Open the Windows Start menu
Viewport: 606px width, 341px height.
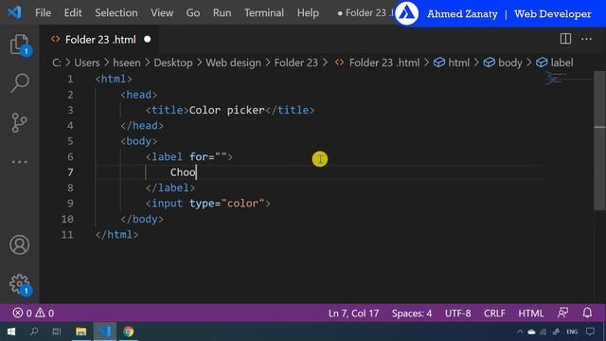click(x=10, y=332)
